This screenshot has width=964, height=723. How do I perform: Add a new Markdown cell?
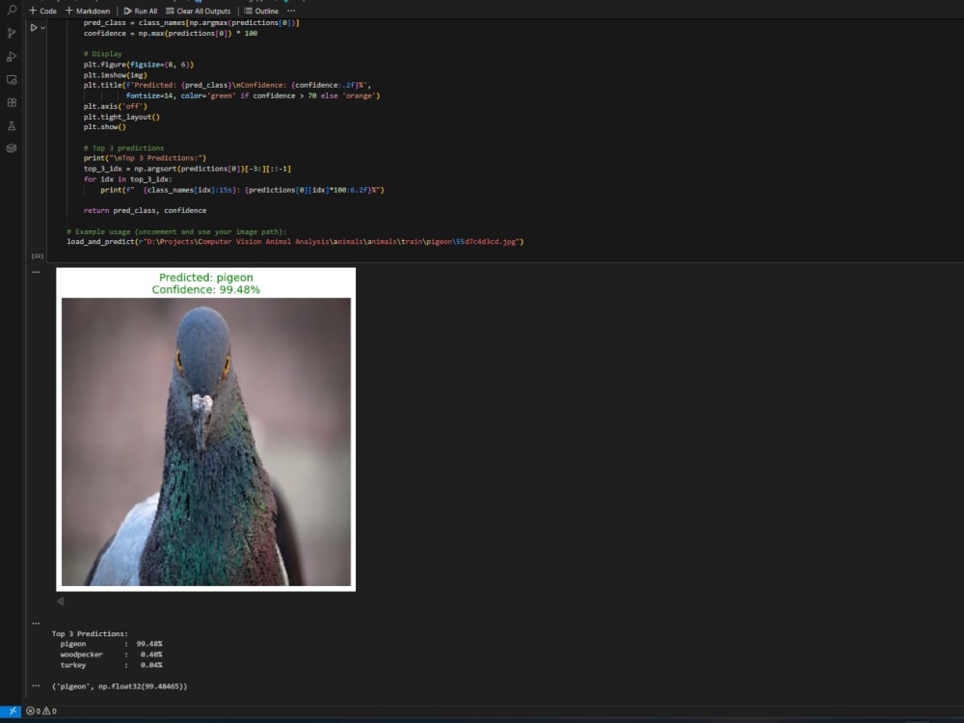[88, 11]
